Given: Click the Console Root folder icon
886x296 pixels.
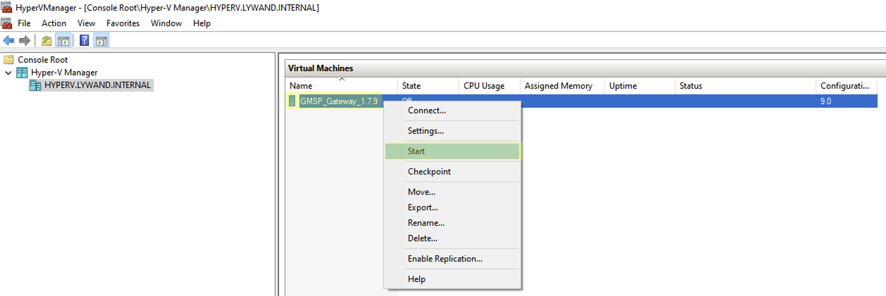Looking at the screenshot, I should pos(8,60).
